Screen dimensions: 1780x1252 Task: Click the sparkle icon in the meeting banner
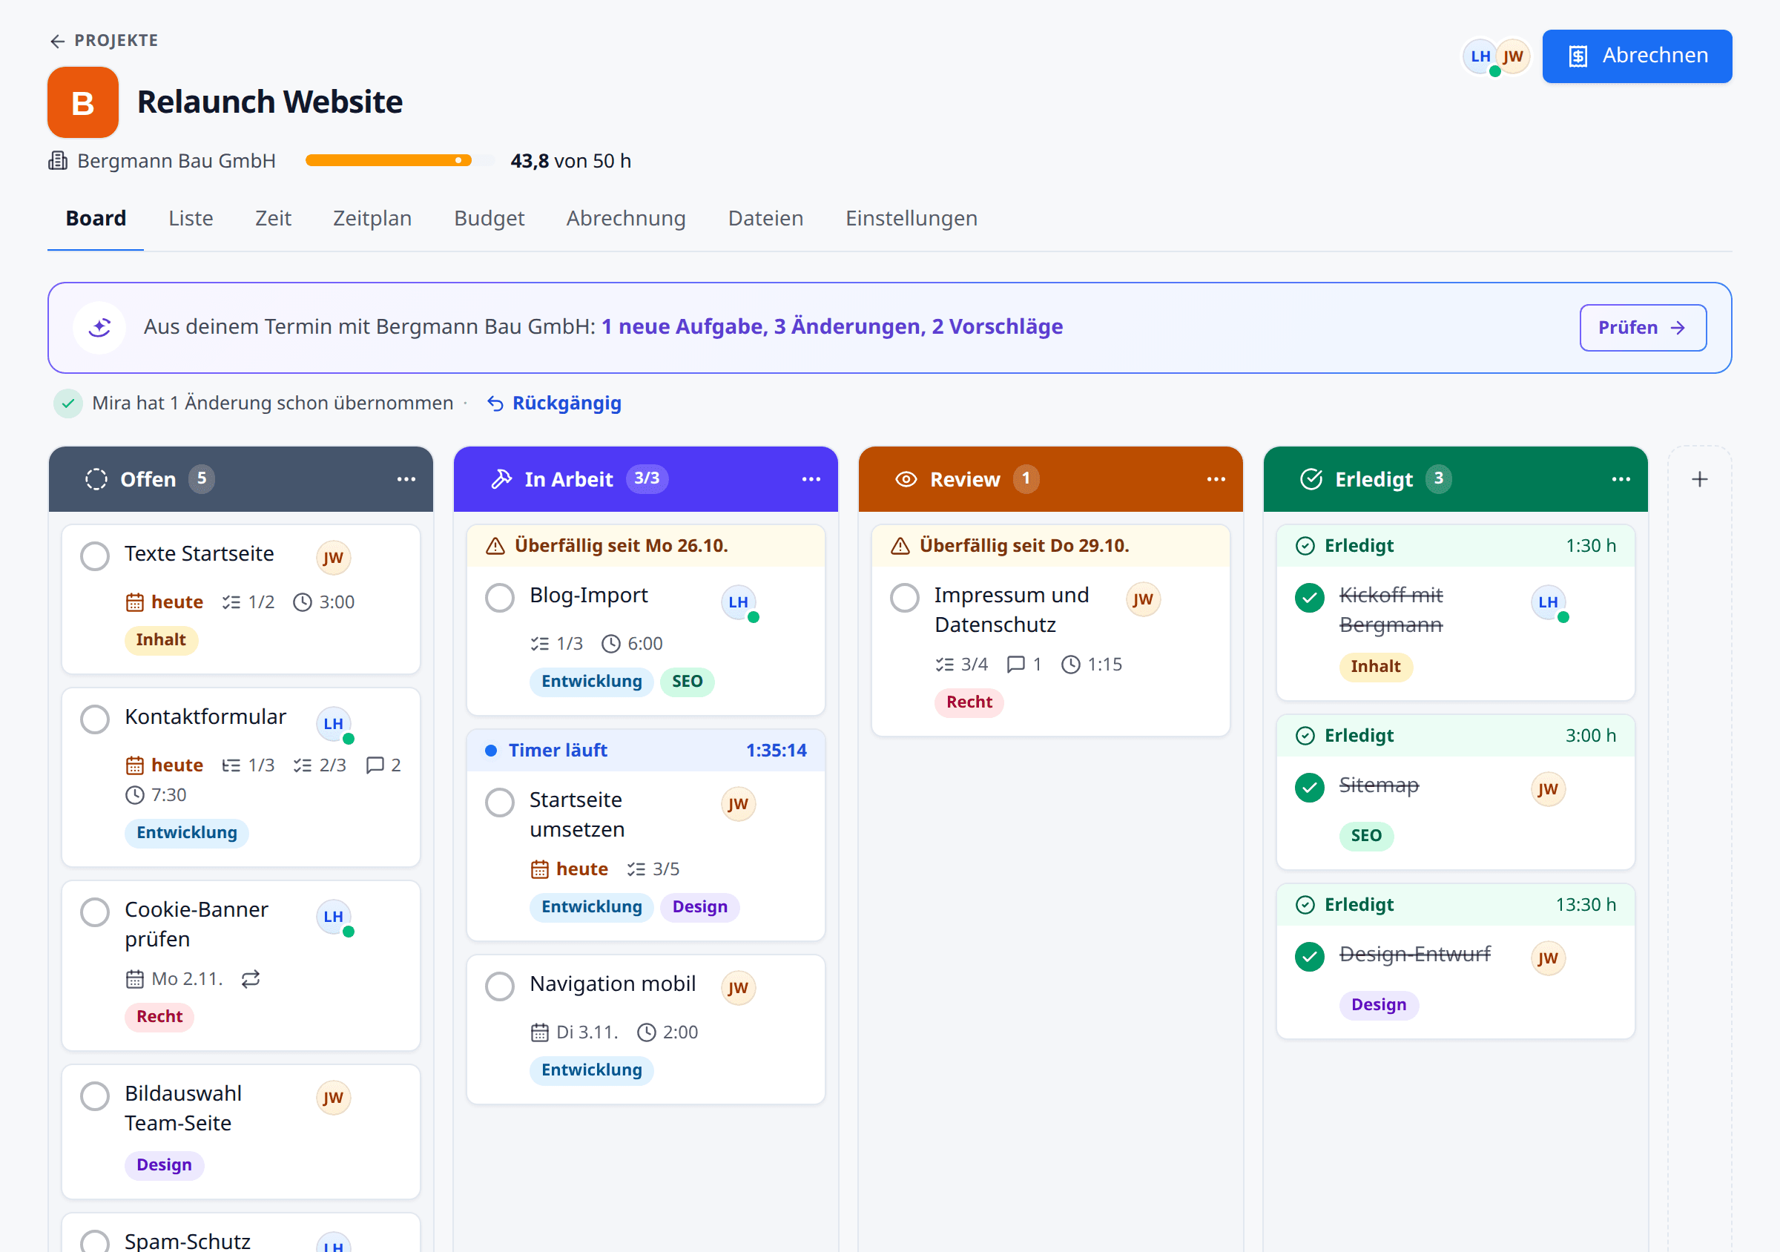coord(99,327)
